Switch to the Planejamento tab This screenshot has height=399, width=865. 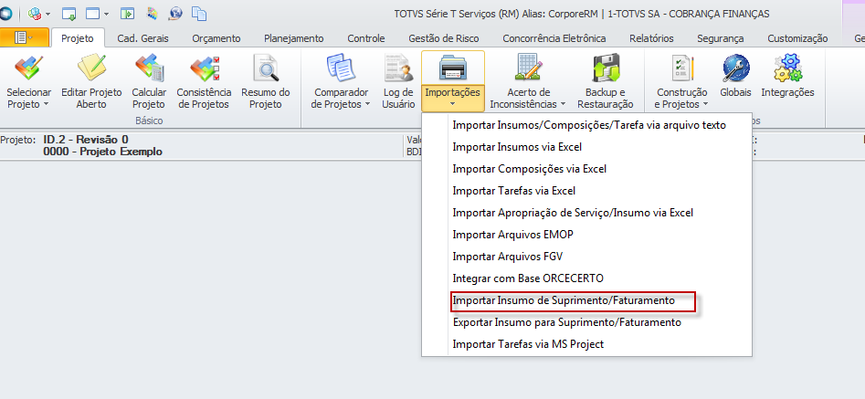294,38
